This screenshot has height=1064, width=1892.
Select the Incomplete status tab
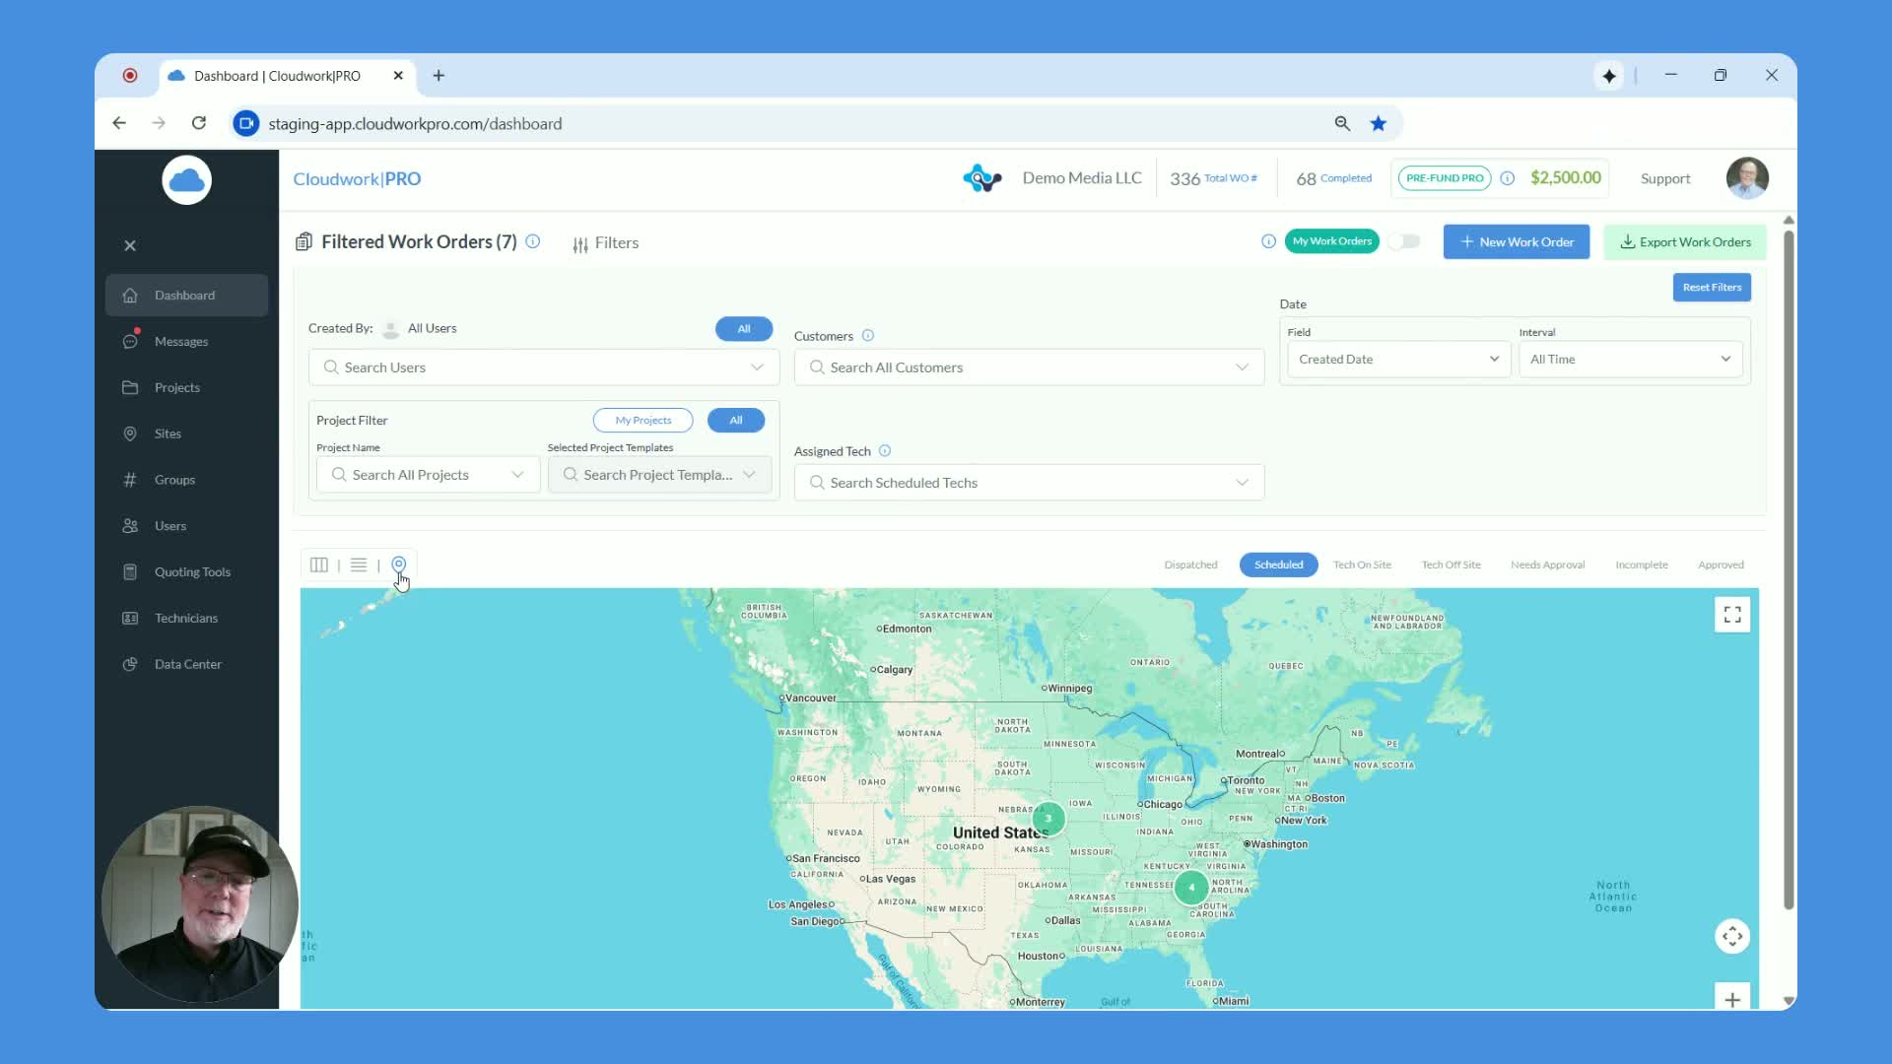click(x=1642, y=565)
